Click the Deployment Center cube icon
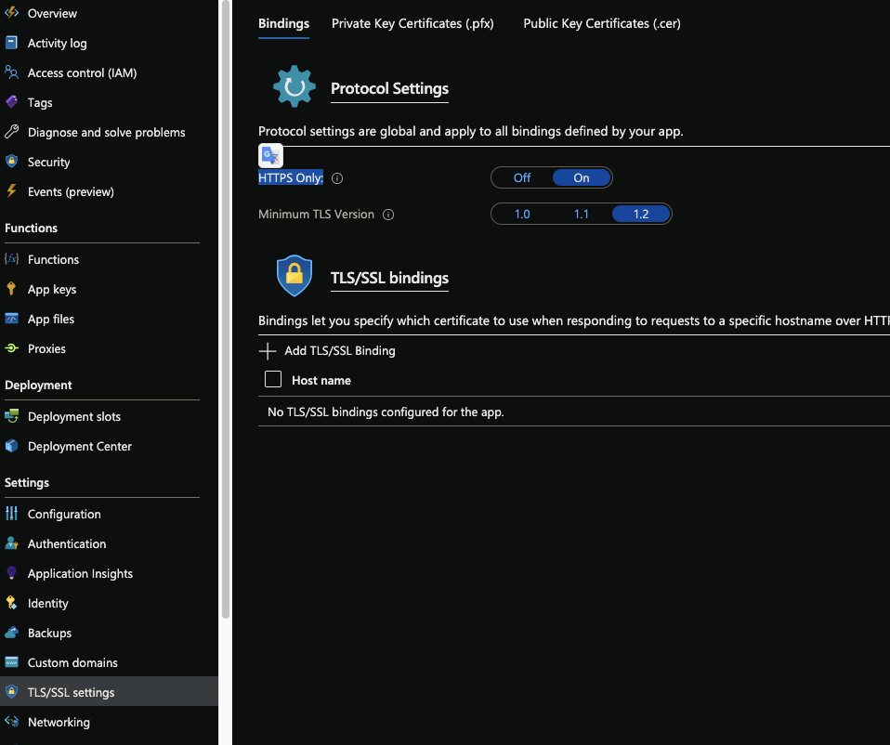The height and width of the screenshot is (745, 890). (x=11, y=445)
